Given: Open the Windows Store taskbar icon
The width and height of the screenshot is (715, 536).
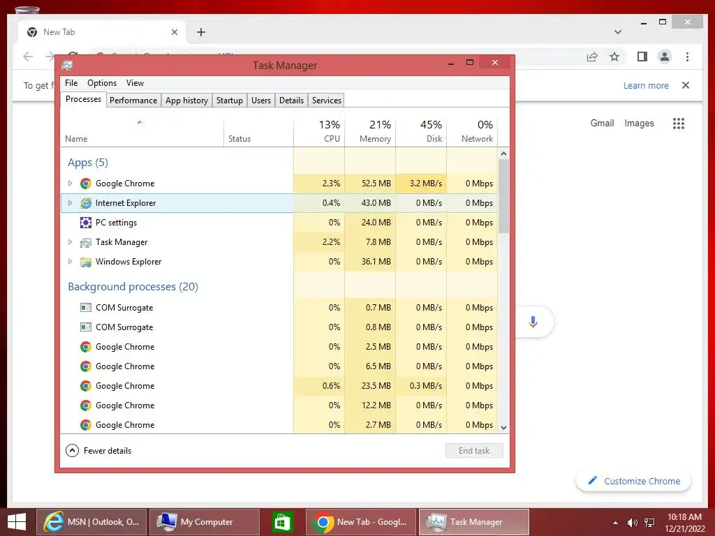Looking at the screenshot, I should point(282,522).
